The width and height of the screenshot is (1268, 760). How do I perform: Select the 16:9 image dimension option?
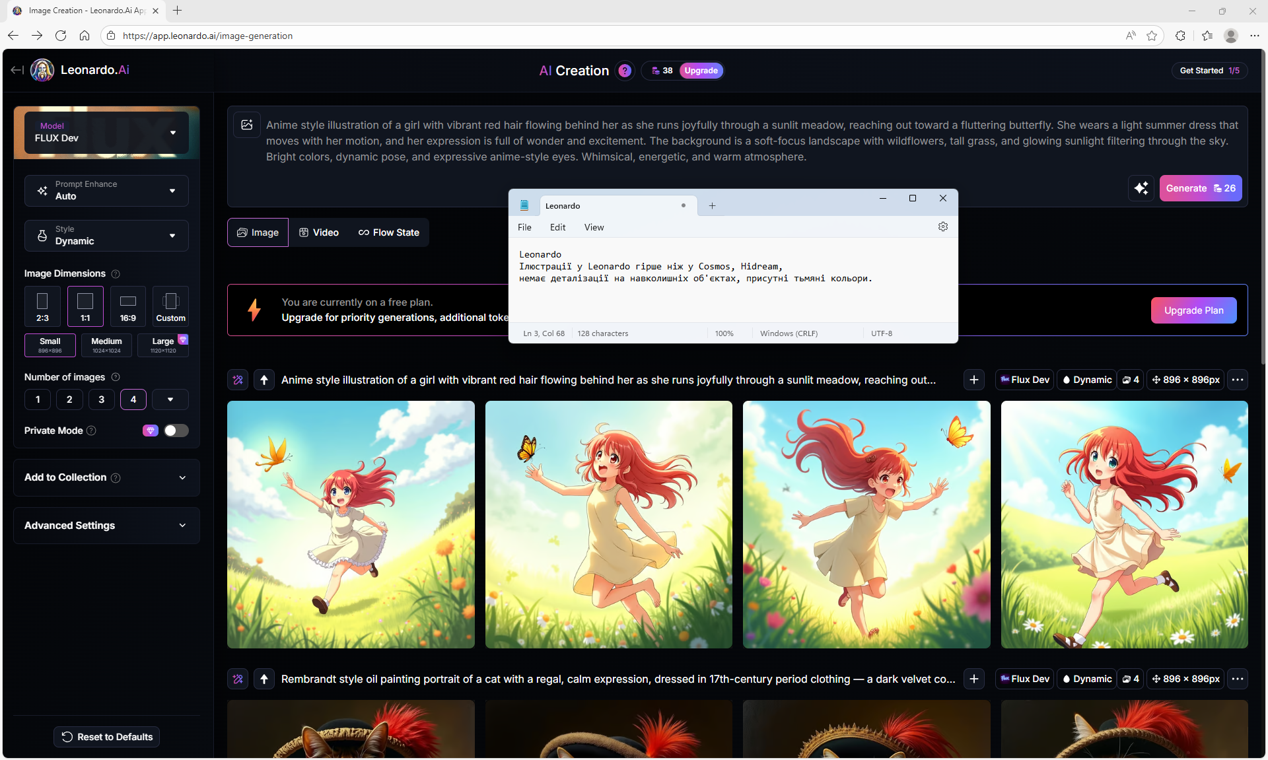point(128,306)
